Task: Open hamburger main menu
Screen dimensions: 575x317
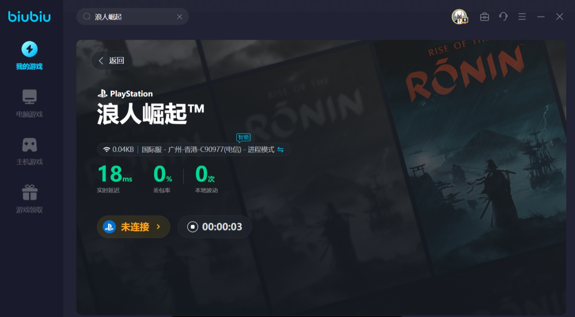Action: click(x=522, y=17)
